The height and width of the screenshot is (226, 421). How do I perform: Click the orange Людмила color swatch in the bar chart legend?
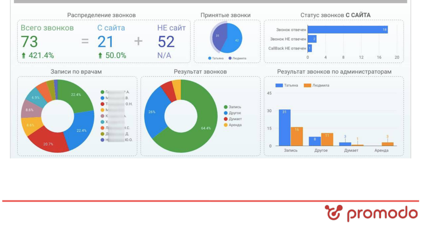pyautogui.click(x=308, y=85)
